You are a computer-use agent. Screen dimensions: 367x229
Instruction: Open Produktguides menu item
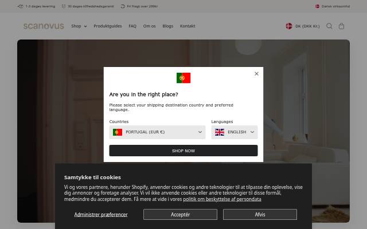click(x=108, y=26)
